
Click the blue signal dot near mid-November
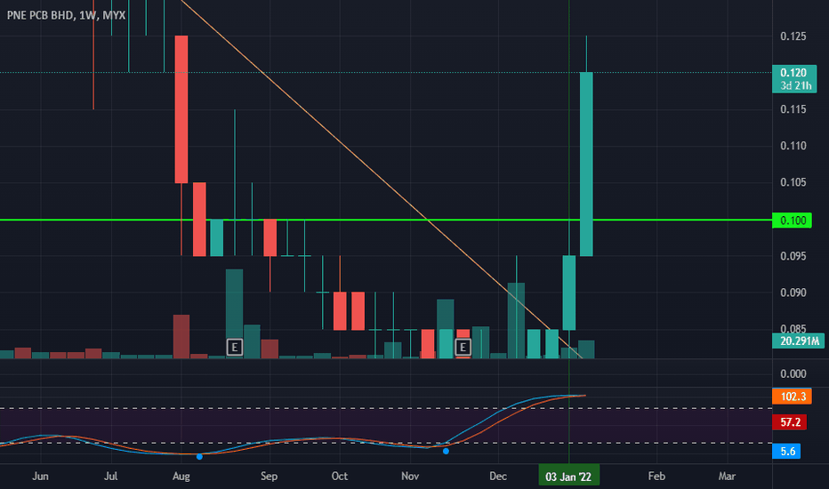coord(446,451)
